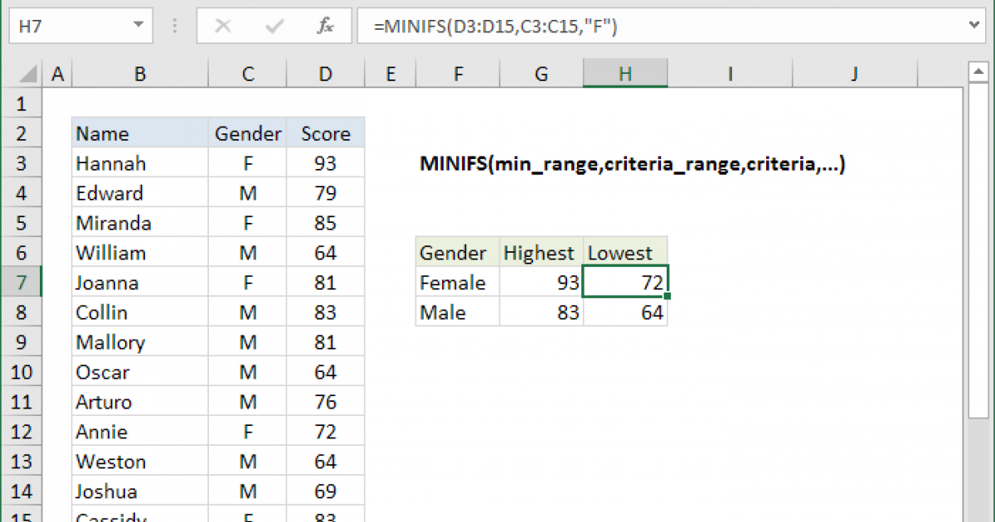Select Annie's score cell 72
Screen dimensions: 995x522
[x=325, y=432]
